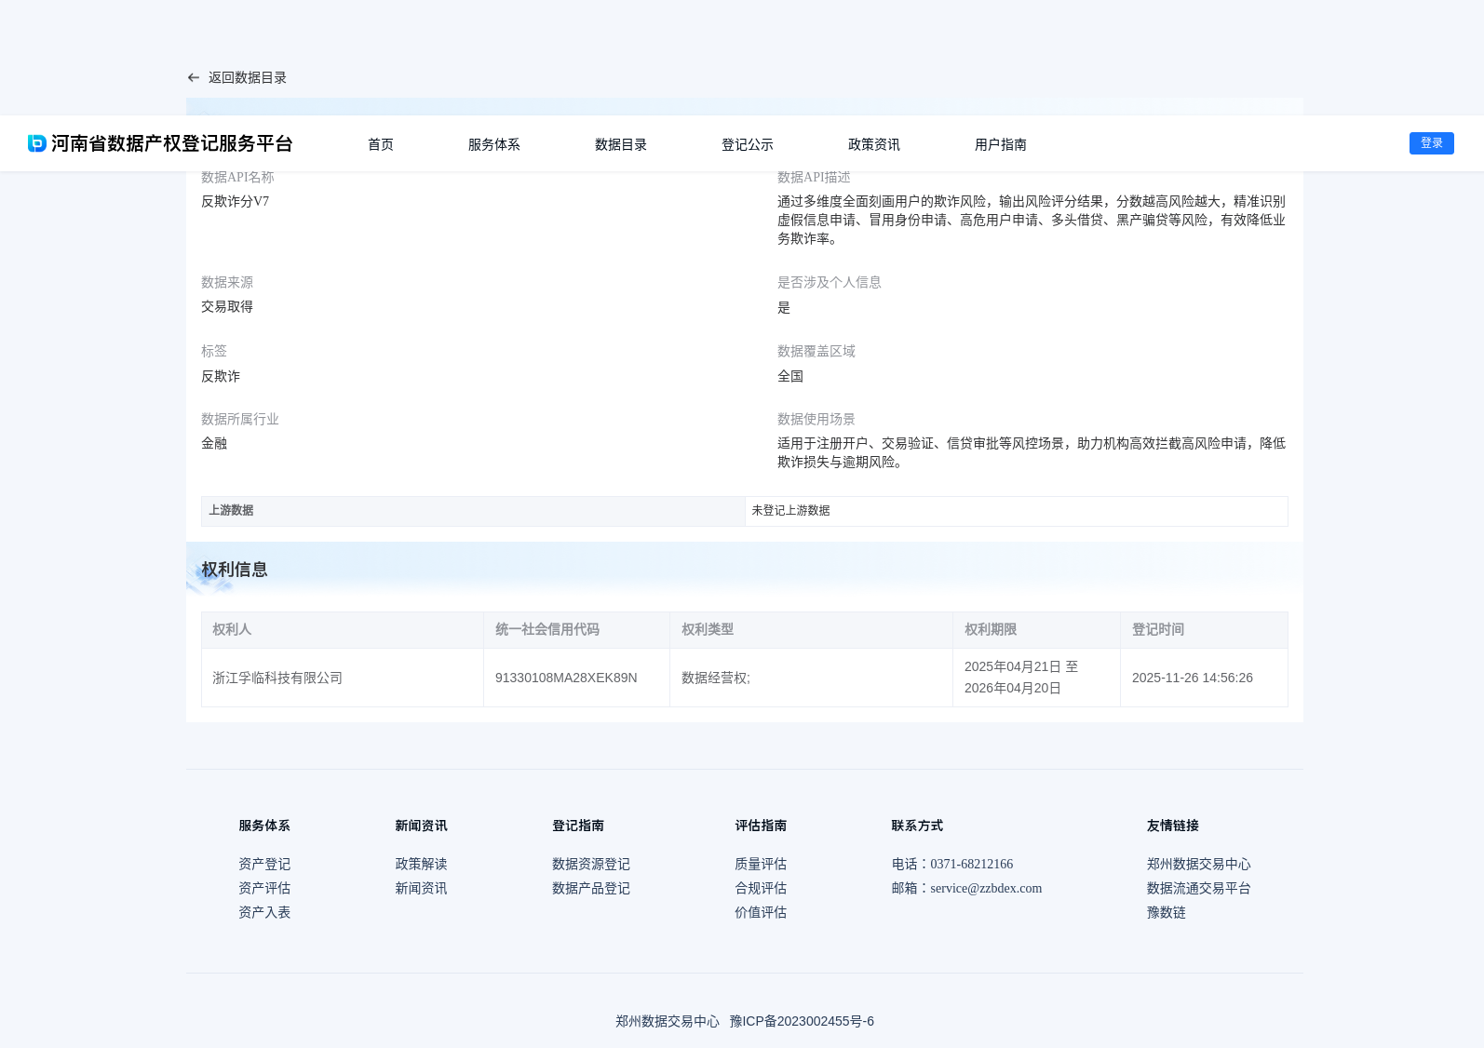This screenshot has height=1048, width=1484.
Task: Click rights holder 浙江孚临科技有限公司
Action: click(277, 679)
